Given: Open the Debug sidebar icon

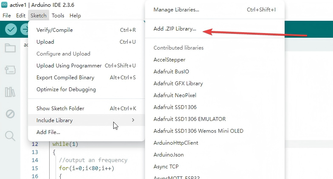Looking at the screenshot, I should 10,114.
